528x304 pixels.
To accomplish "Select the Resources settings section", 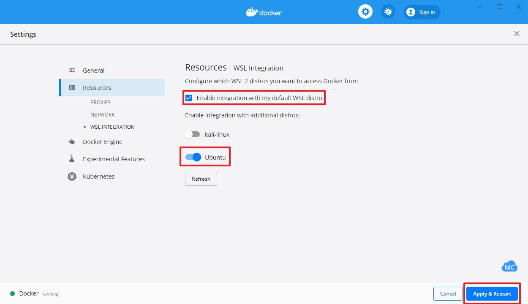I will tap(112, 88).
